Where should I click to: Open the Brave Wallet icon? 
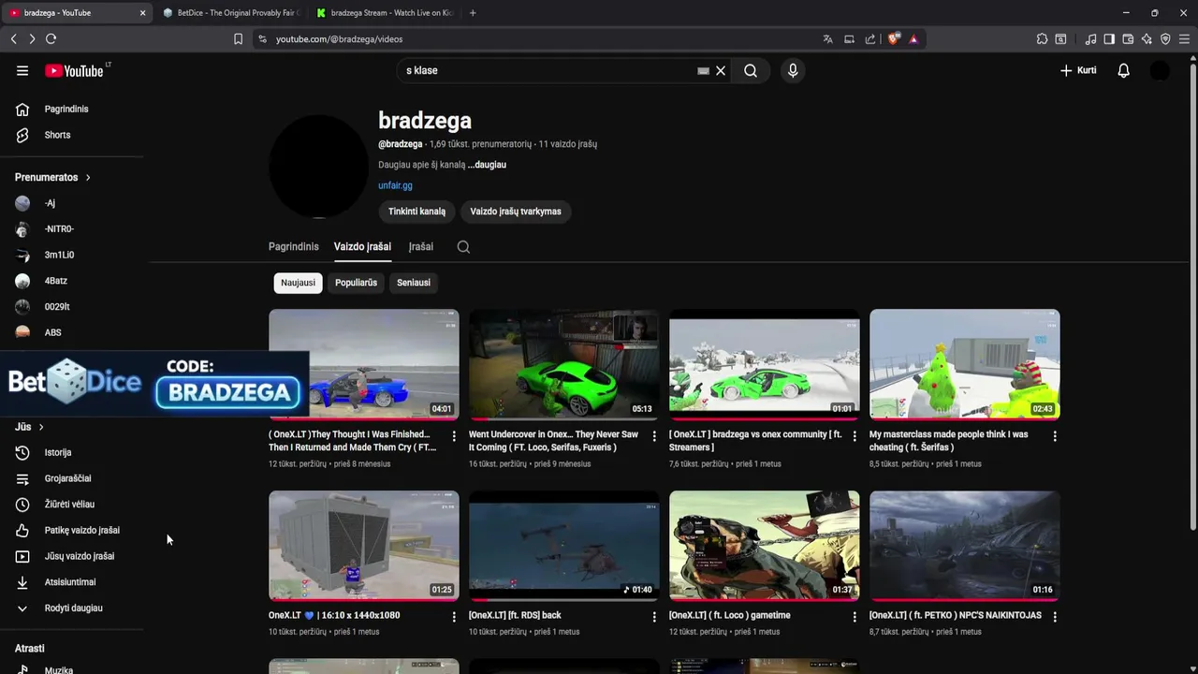[x=1128, y=38]
